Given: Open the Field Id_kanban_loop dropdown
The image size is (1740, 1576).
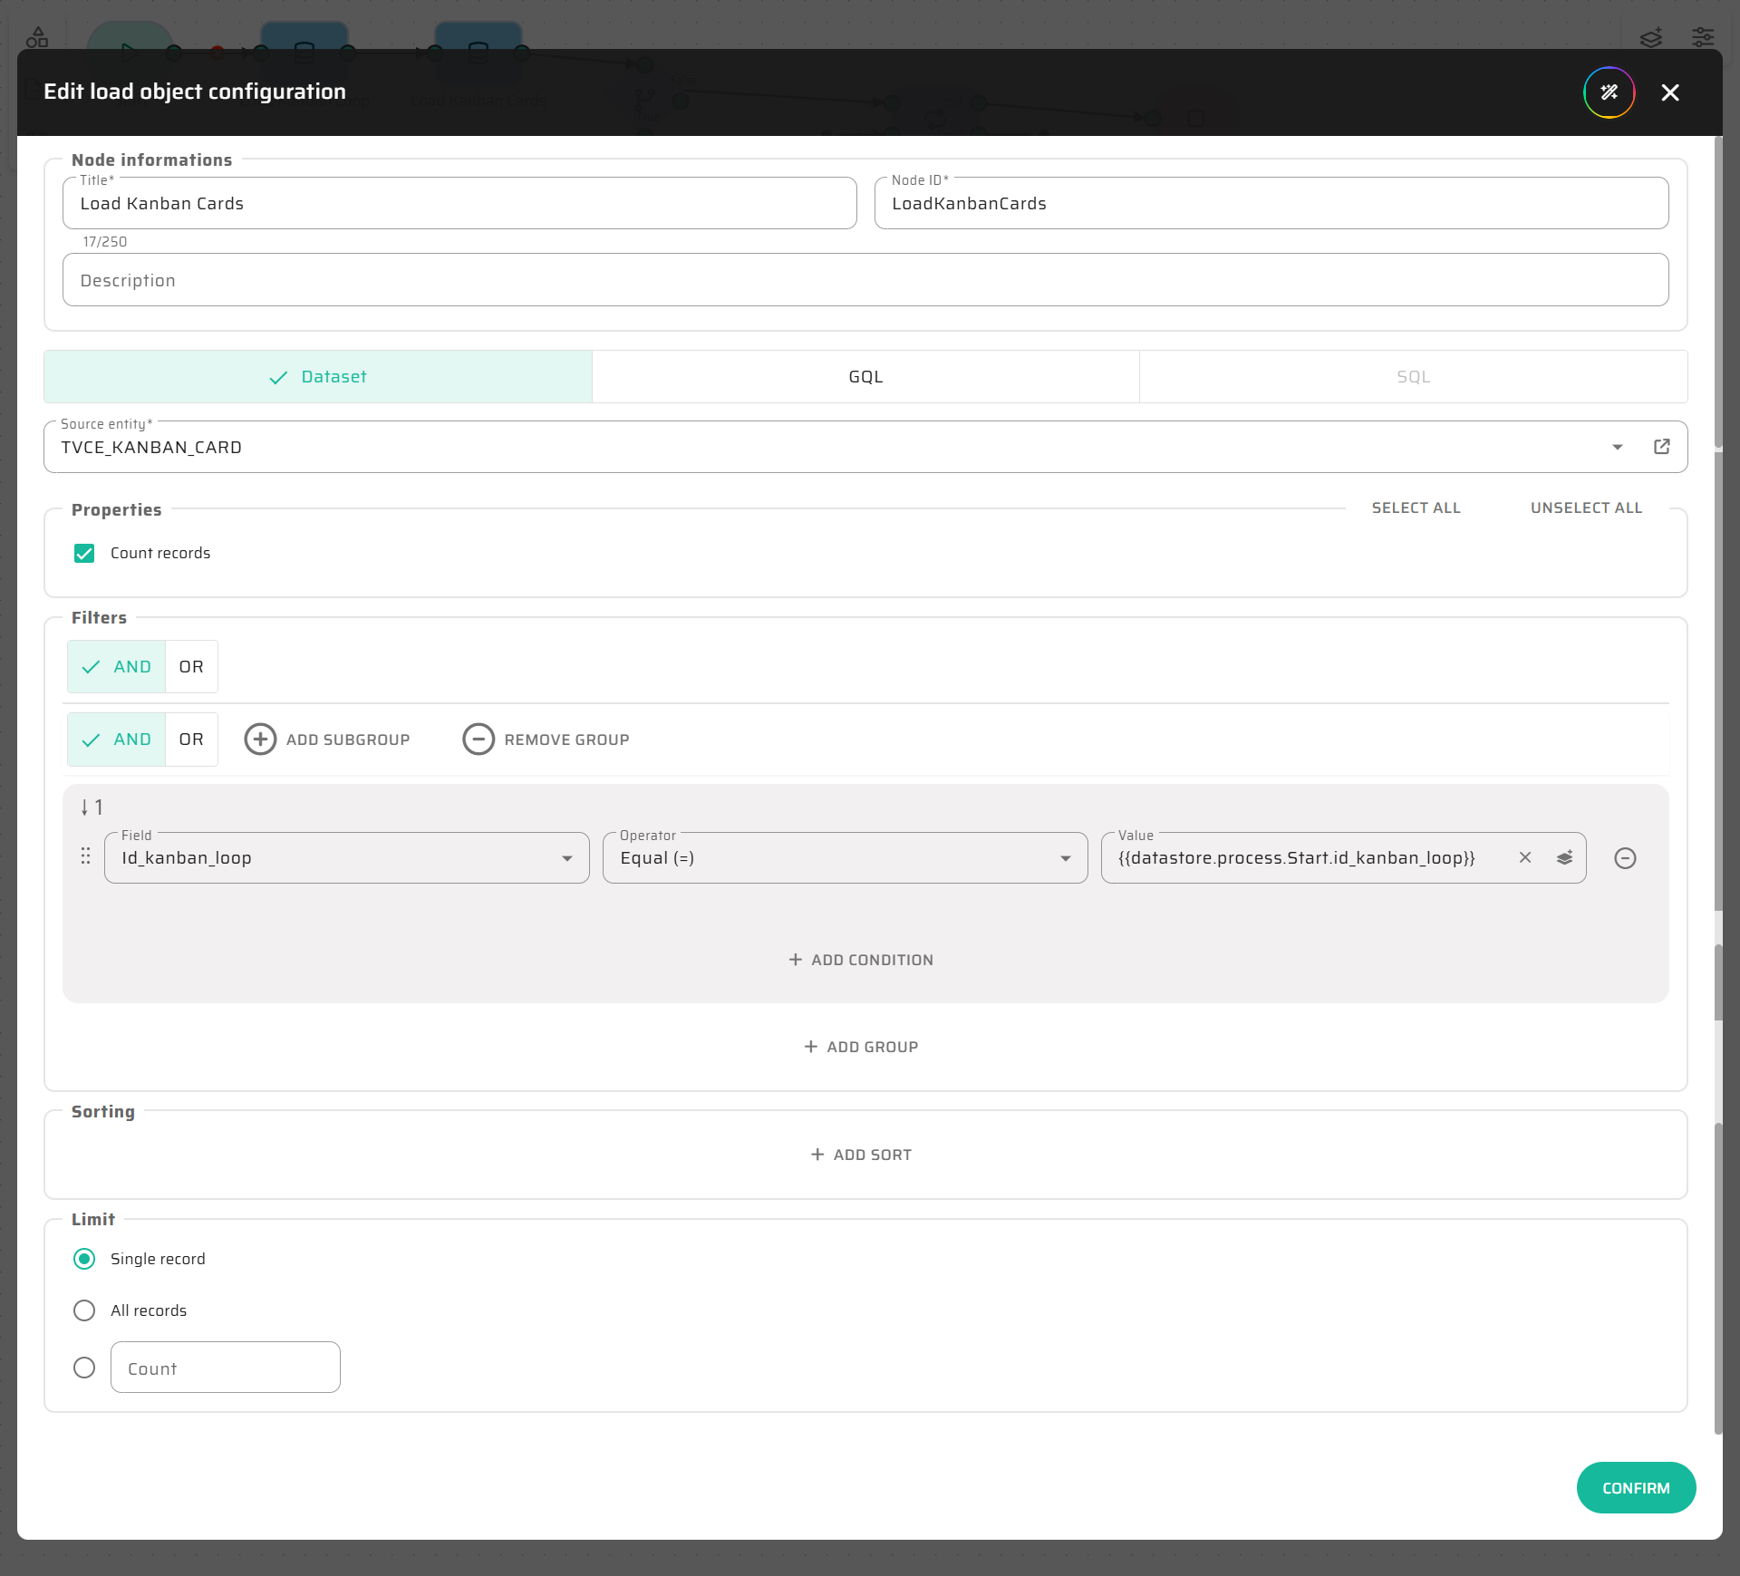Looking at the screenshot, I should click(566, 858).
